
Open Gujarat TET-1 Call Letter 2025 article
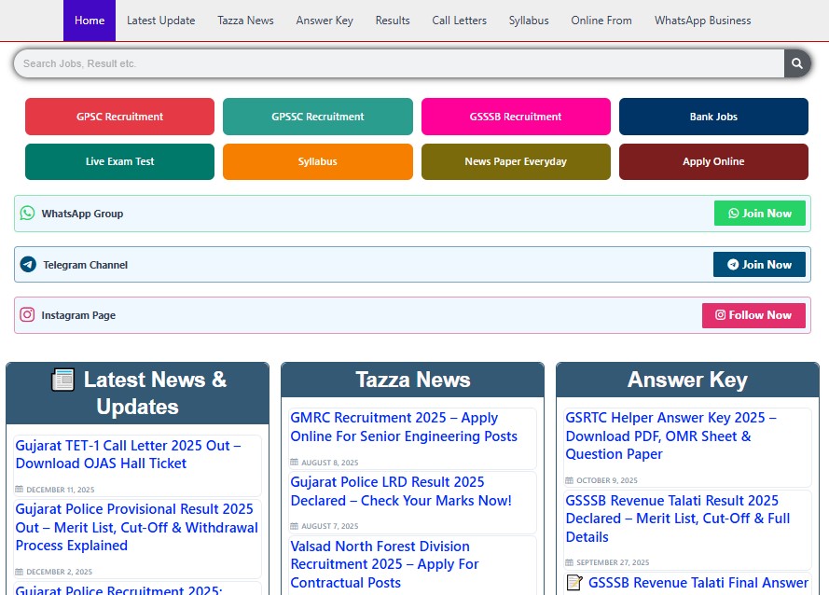128,454
